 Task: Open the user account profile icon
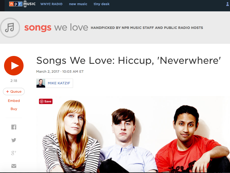pos(228,4)
